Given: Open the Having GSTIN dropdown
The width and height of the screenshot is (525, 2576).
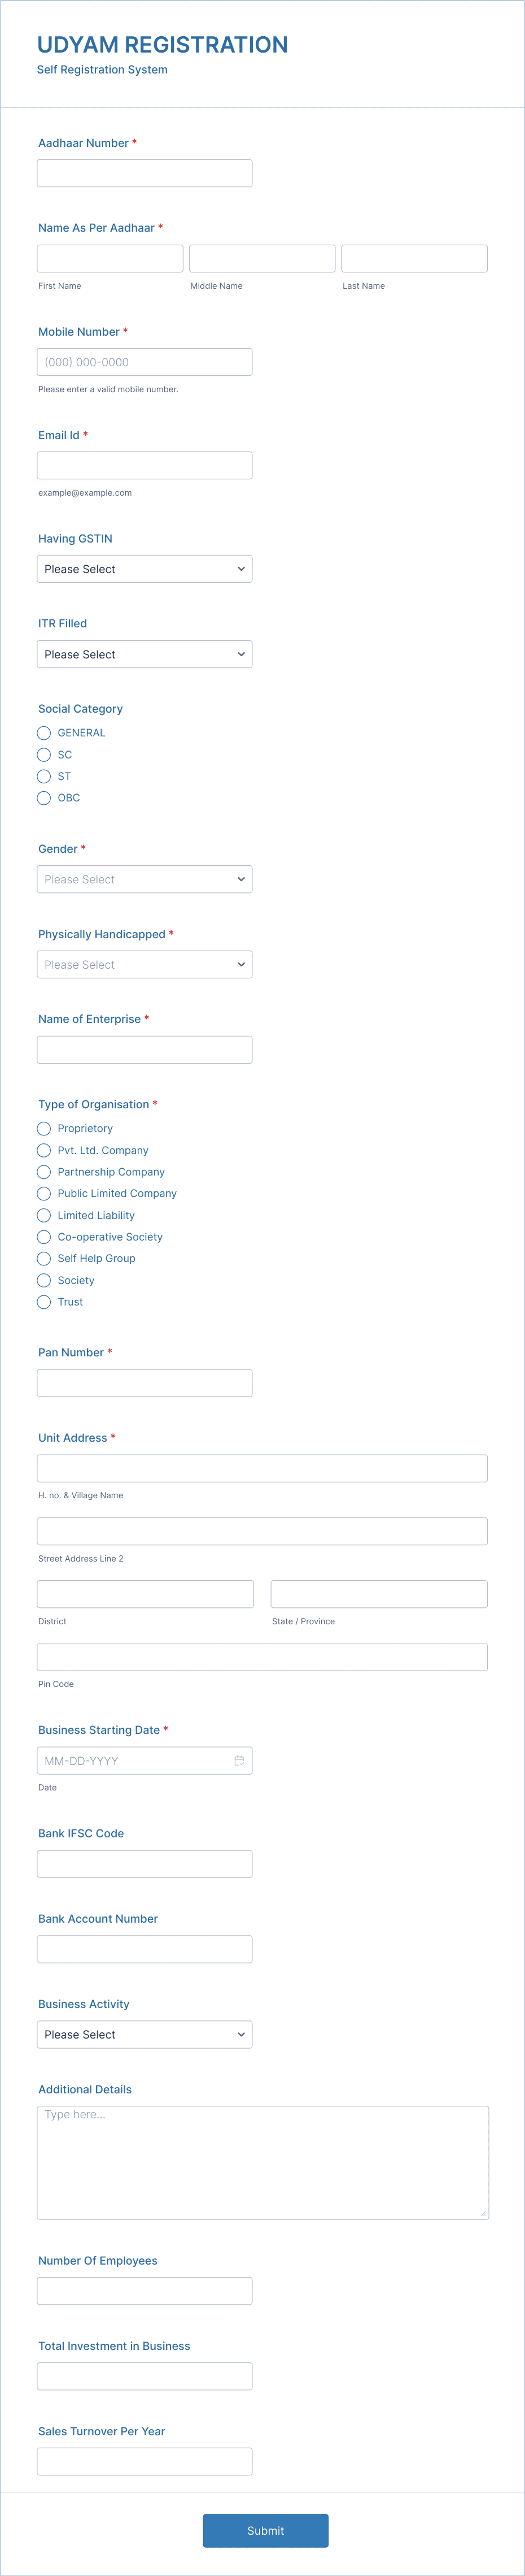Looking at the screenshot, I should coord(144,568).
